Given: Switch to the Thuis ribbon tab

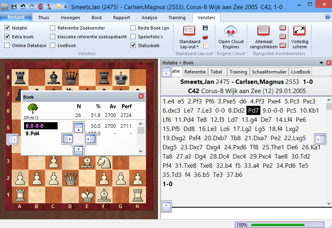Looking at the screenshot, I should (x=44, y=18).
